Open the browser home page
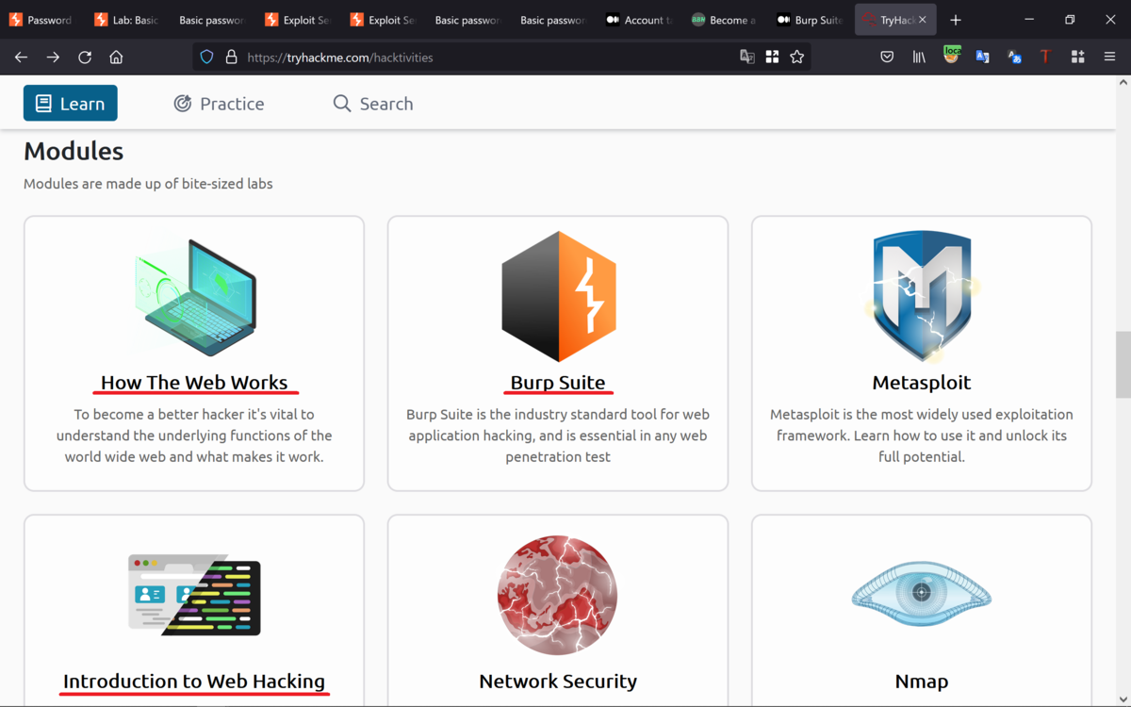 (116, 58)
